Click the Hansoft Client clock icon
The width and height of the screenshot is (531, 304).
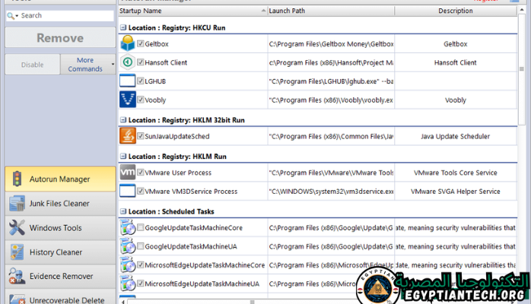coord(128,62)
